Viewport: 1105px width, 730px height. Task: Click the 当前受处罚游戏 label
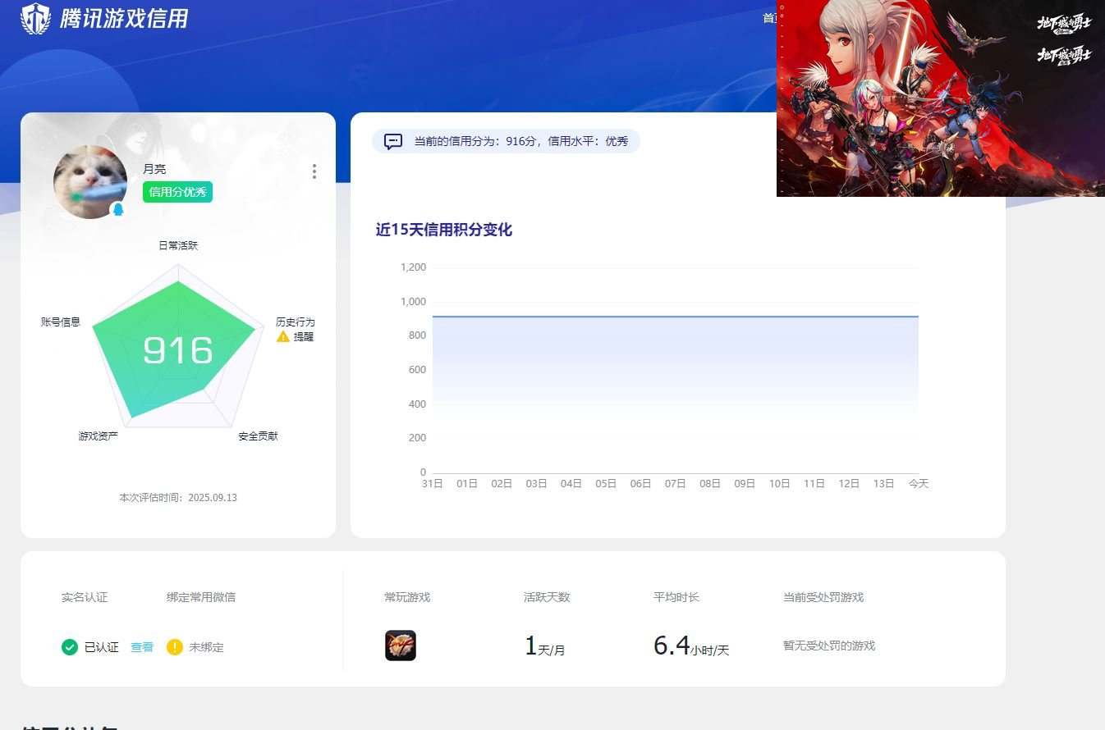point(823,597)
